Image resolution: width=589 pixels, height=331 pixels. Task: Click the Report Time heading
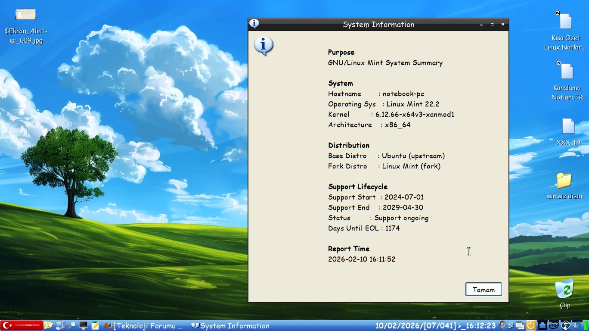[349, 249]
